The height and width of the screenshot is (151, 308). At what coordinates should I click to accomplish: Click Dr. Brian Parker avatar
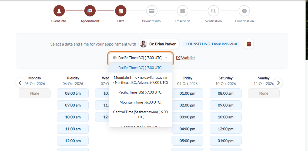tap(143, 44)
